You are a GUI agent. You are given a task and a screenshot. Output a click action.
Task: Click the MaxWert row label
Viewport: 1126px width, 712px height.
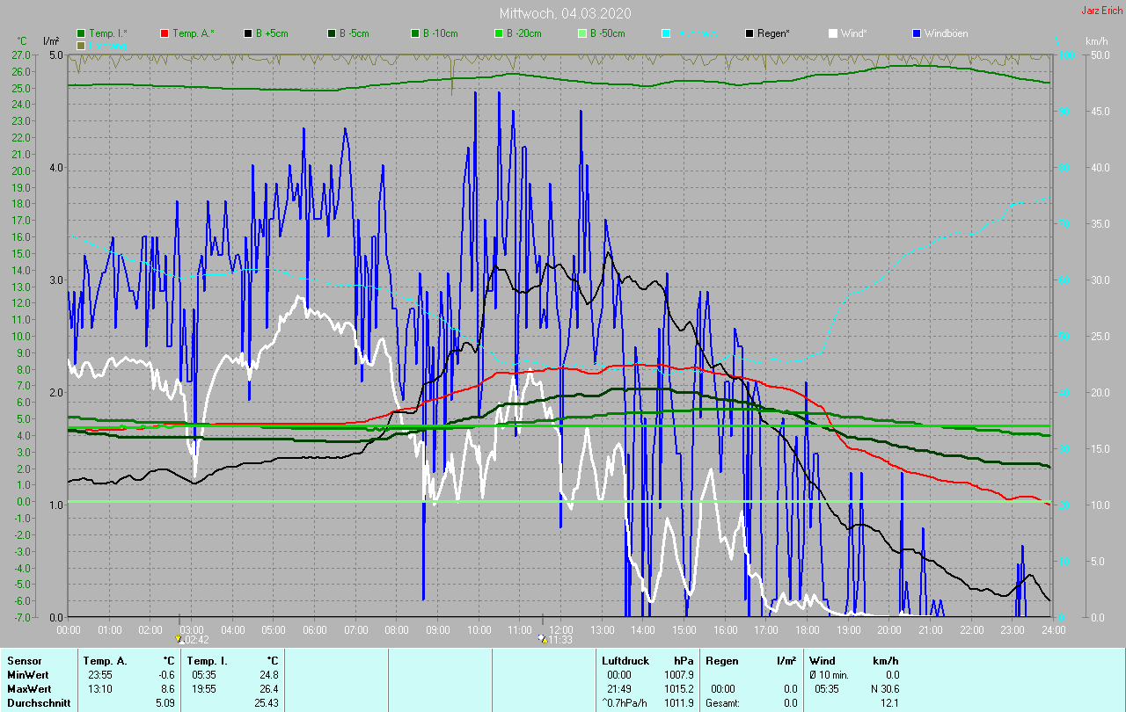[x=26, y=688]
